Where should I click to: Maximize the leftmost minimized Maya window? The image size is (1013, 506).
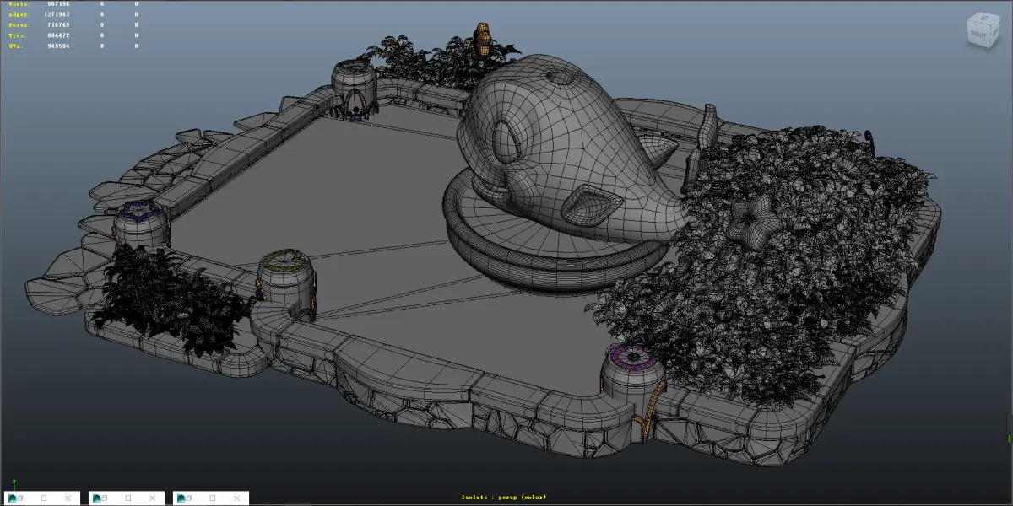[44, 498]
